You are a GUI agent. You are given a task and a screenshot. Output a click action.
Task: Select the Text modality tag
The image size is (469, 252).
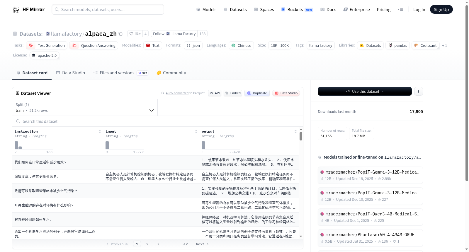153,45
